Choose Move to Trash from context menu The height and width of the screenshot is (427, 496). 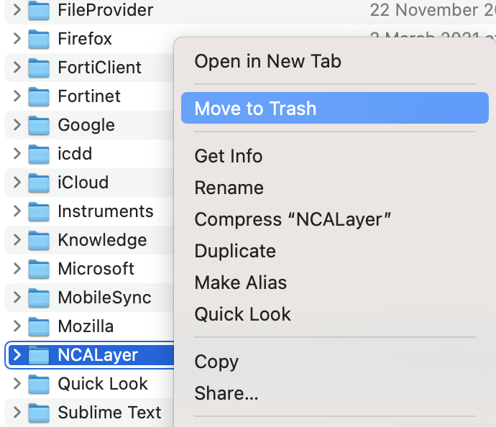pyautogui.click(x=255, y=109)
